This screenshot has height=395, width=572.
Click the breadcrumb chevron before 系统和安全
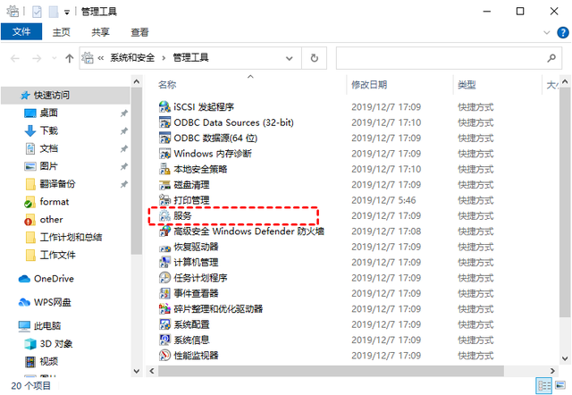click(x=101, y=57)
